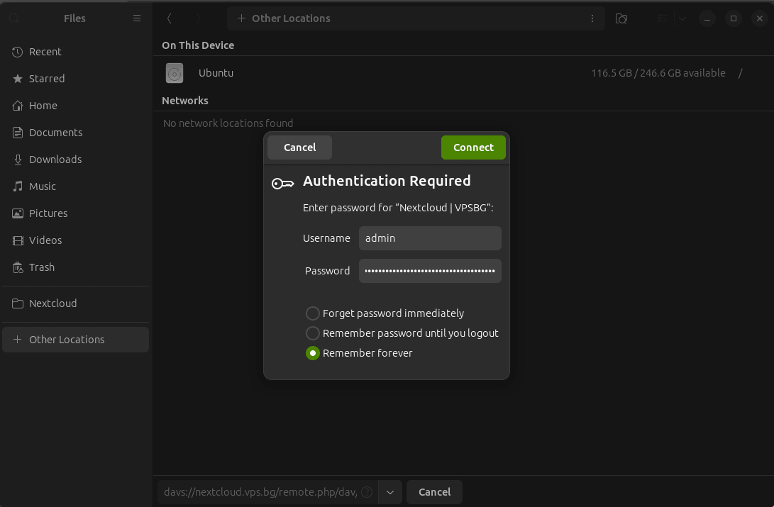Image resolution: width=774 pixels, height=507 pixels.
Task: Open Documents folder label in sidebar
Action: (x=56, y=132)
